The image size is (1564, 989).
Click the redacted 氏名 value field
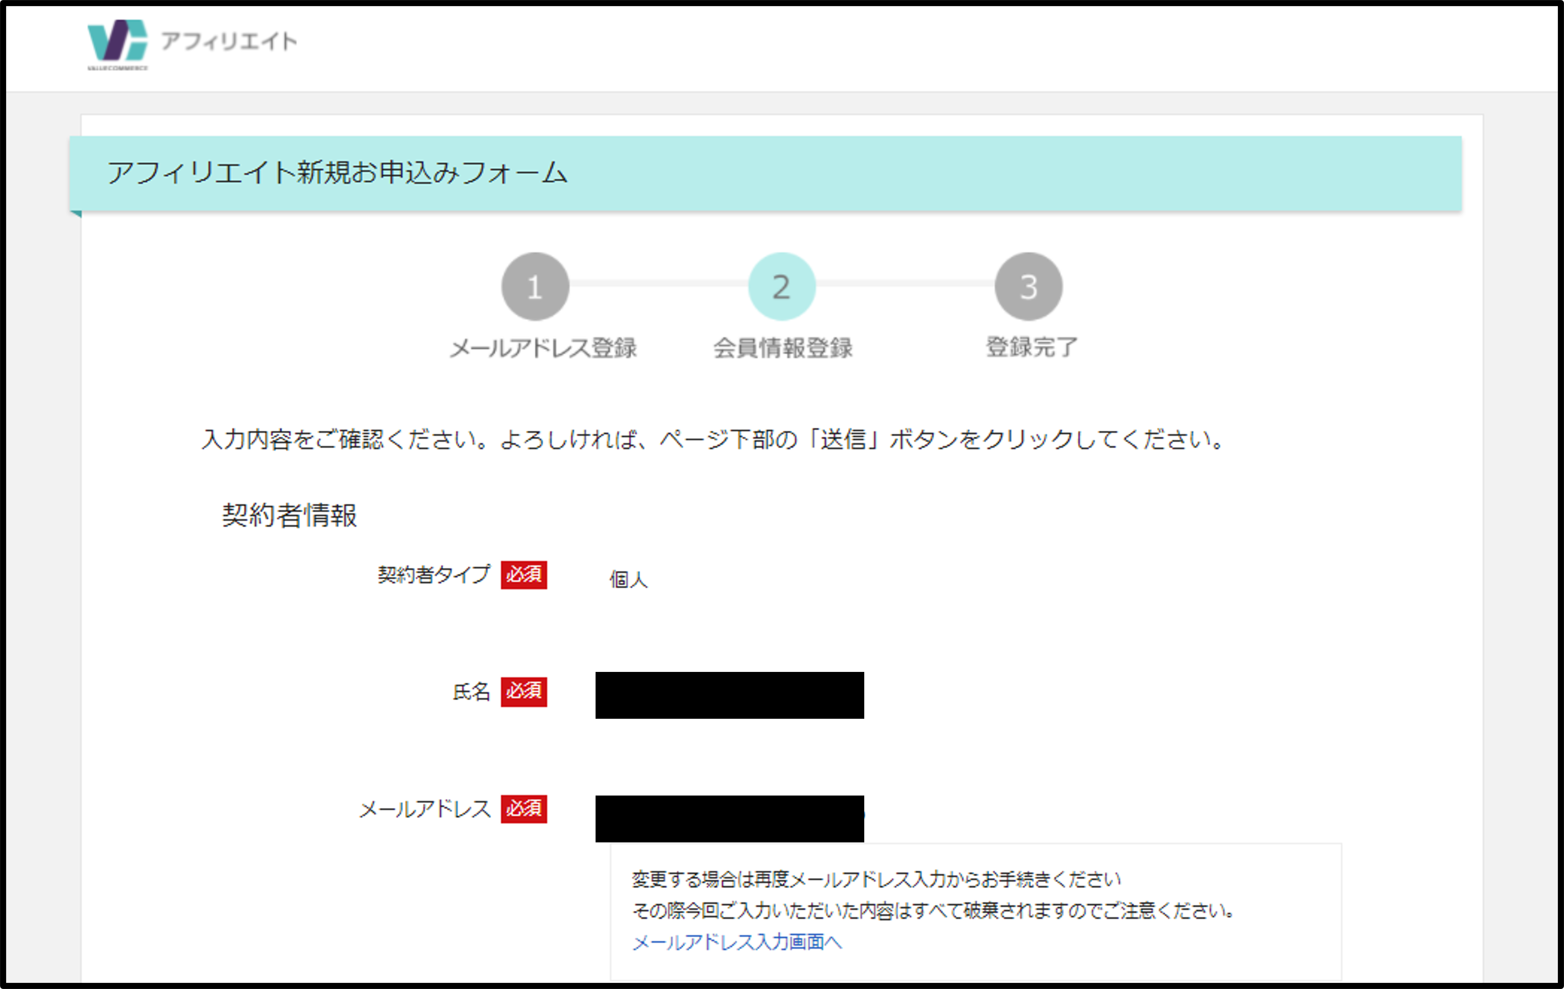(729, 695)
